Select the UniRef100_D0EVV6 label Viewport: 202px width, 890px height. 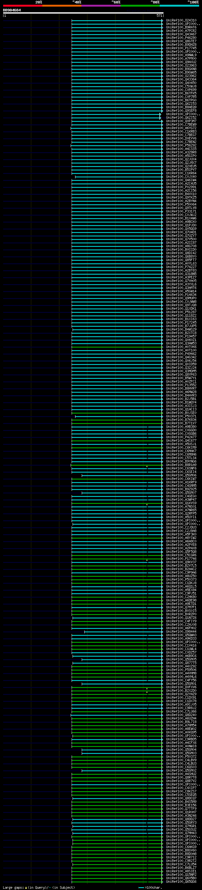(x=181, y=138)
